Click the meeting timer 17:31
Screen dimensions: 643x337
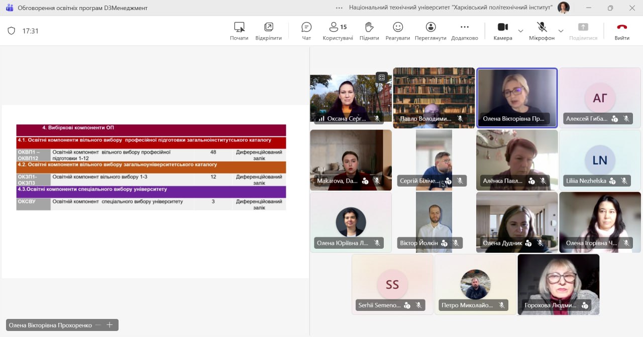point(31,31)
